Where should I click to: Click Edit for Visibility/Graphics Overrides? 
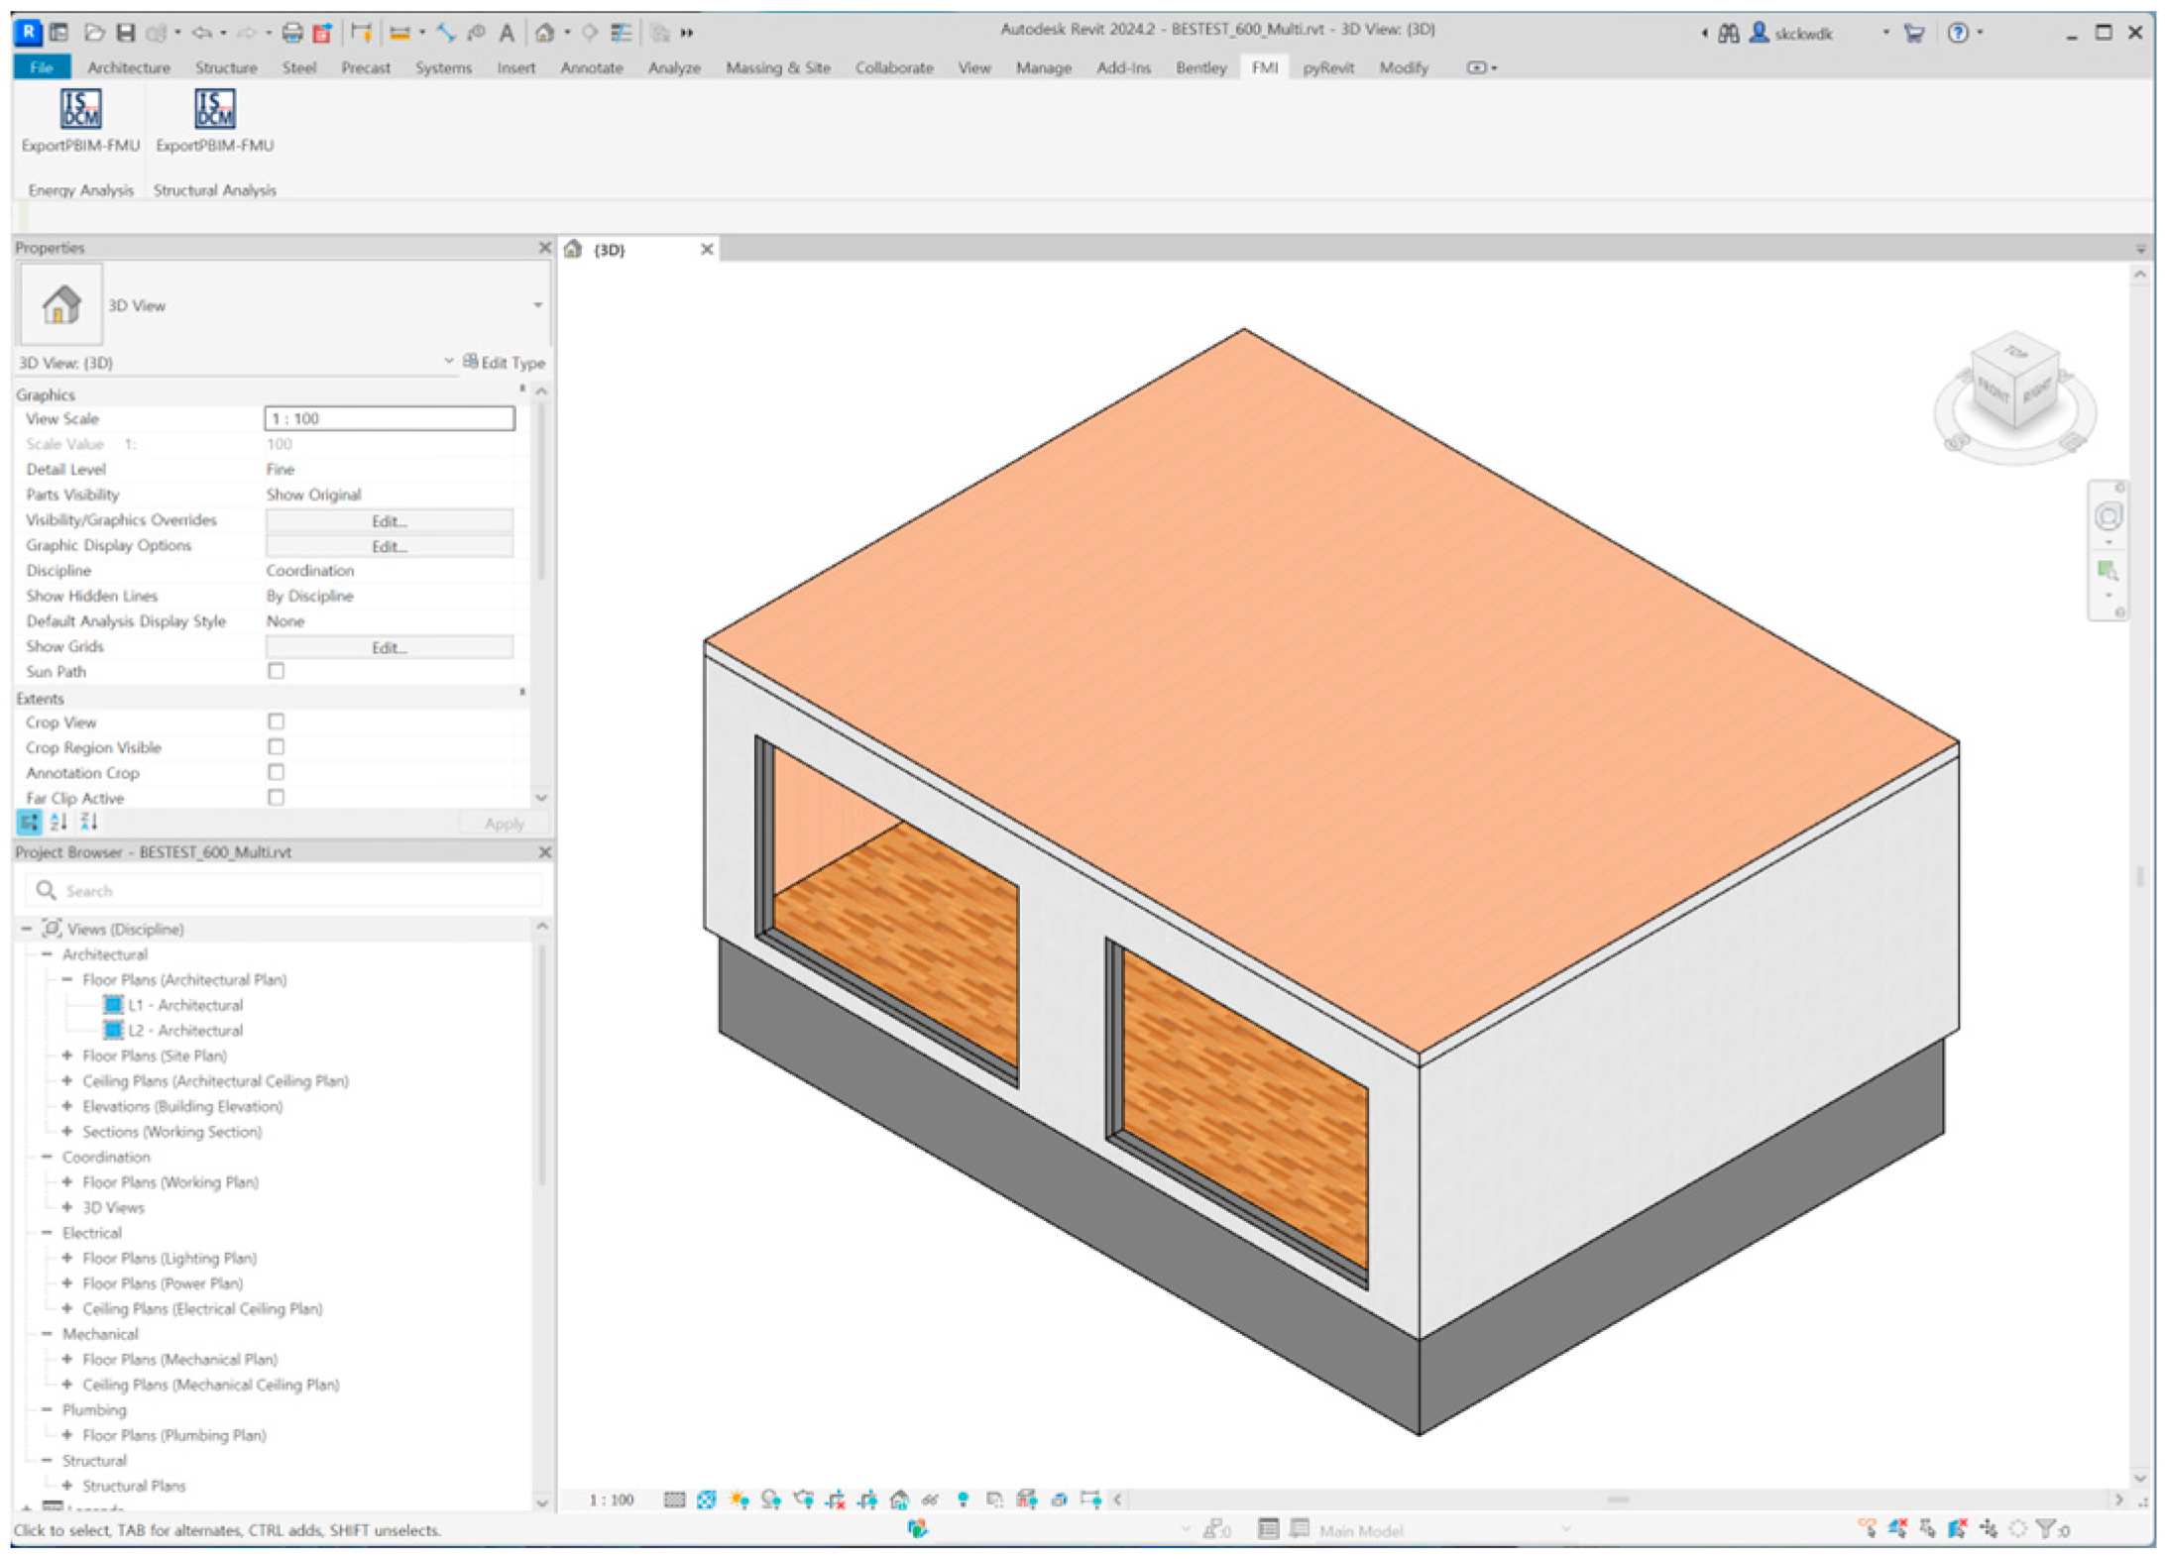click(x=389, y=520)
